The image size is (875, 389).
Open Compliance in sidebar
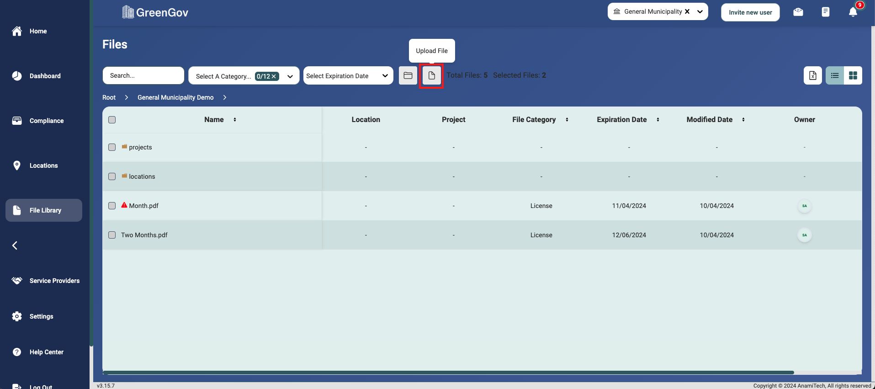pos(47,121)
